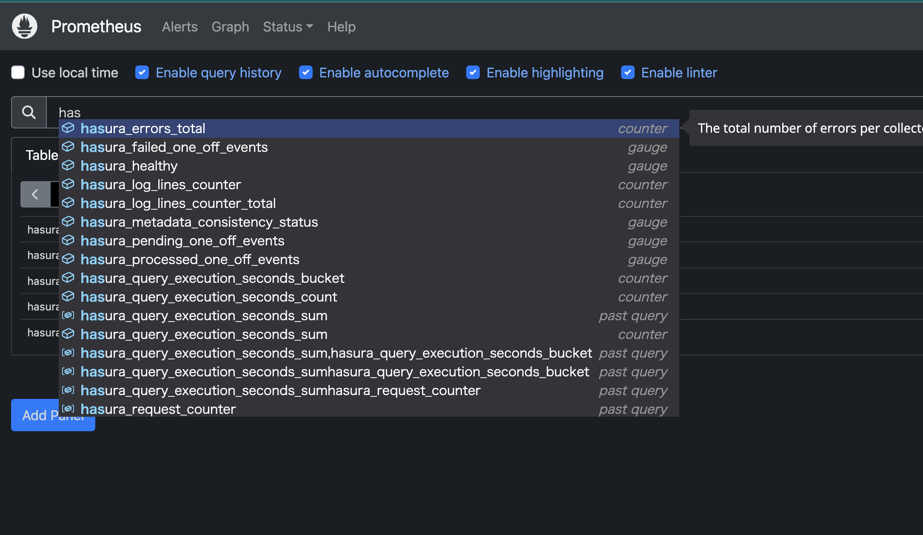
Task: Click history icon beside hasura_request_counter suggestion
Action: click(68, 409)
